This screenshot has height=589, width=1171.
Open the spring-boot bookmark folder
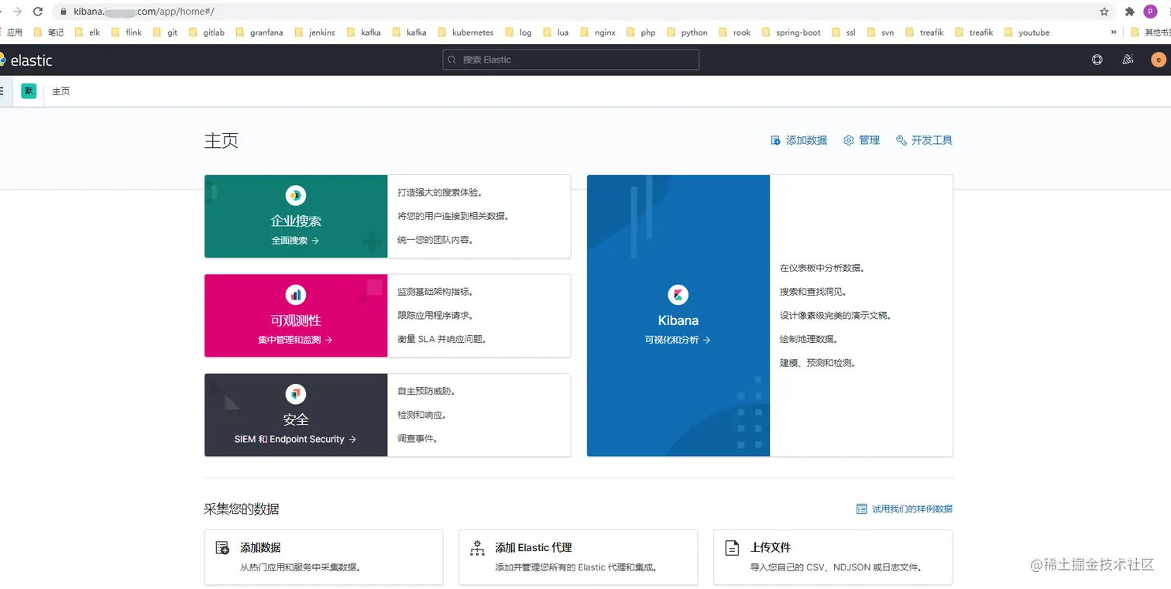tap(792, 33)
